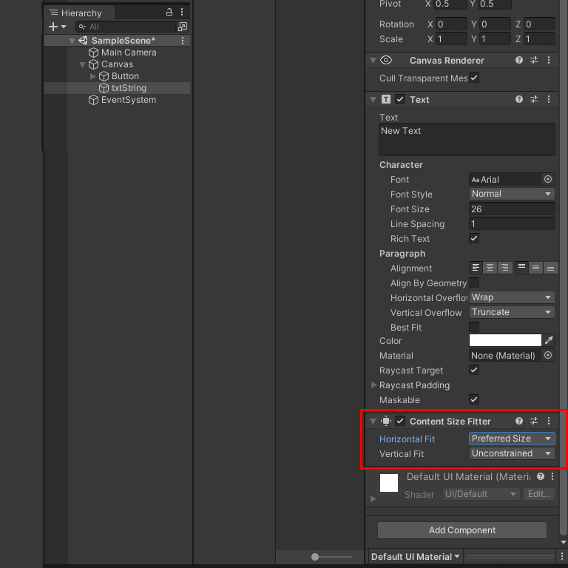568x568 pixels.
Task: Click the color eyedropper icon
Action: (549, 340)
